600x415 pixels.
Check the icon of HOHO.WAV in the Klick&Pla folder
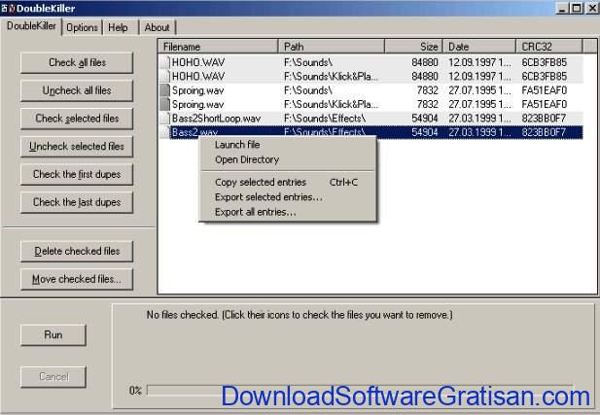coord(165,76)
